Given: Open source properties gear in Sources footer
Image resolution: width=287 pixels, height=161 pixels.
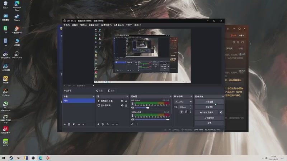Looking at the screenshot, I should [x=108, y=124].
